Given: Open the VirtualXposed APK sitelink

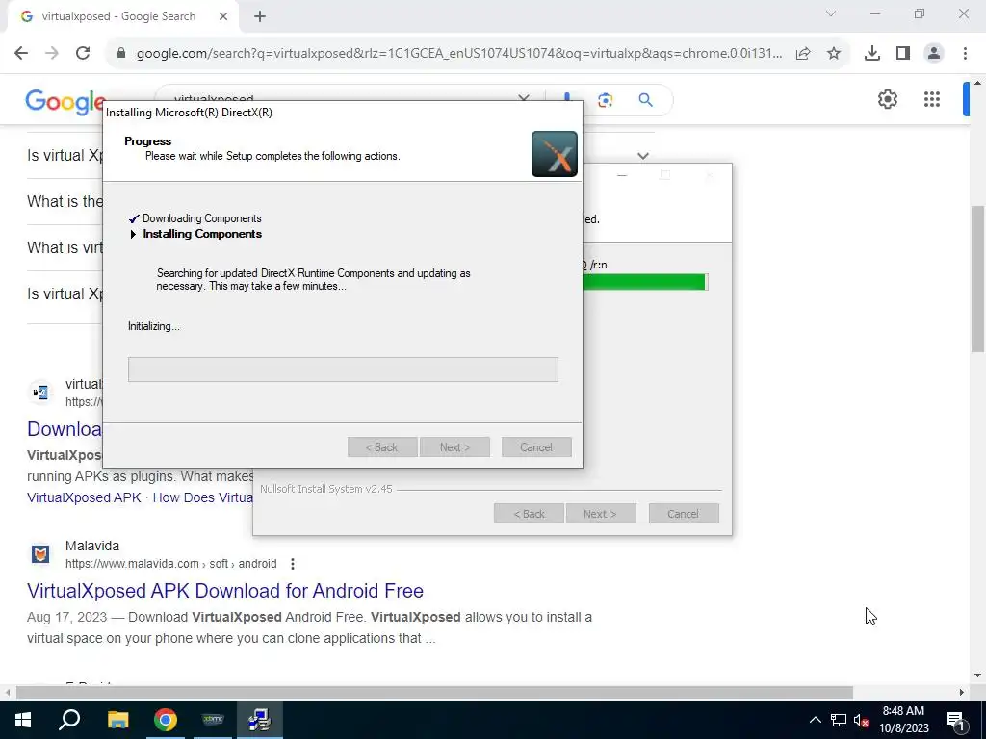Looking at the screenshot, I should [85, 497].
